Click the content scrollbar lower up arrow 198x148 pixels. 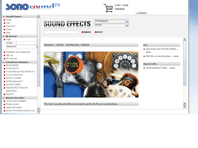pyautogui.click(x=185, y=104)
